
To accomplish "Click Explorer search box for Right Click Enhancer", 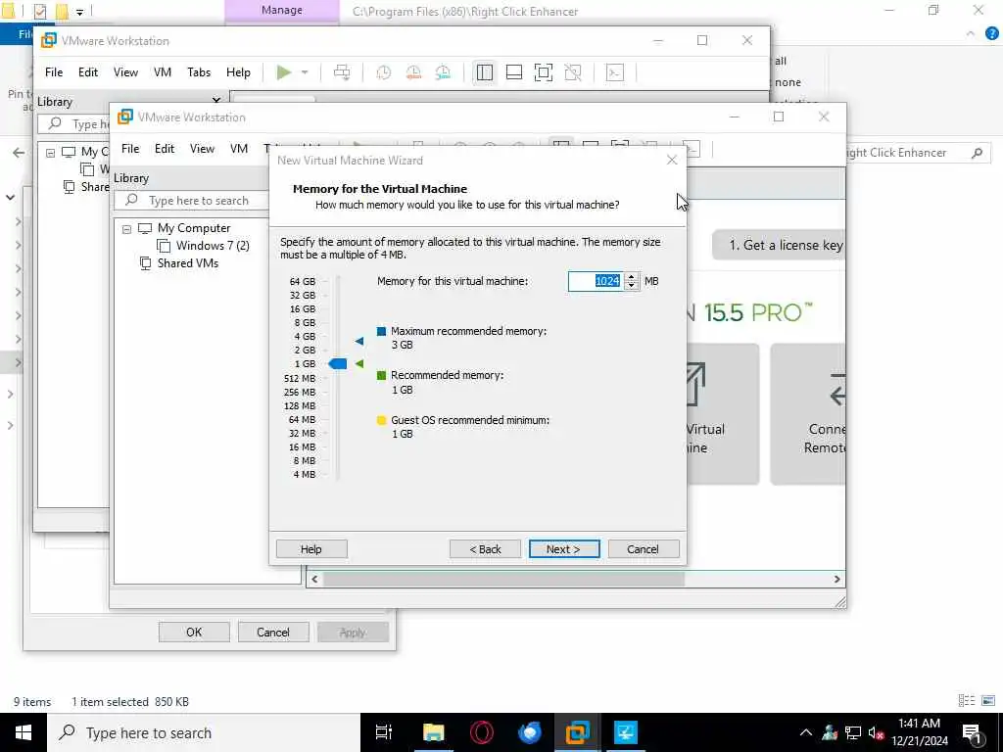I will pyautogui.click(x=919, y=153).
